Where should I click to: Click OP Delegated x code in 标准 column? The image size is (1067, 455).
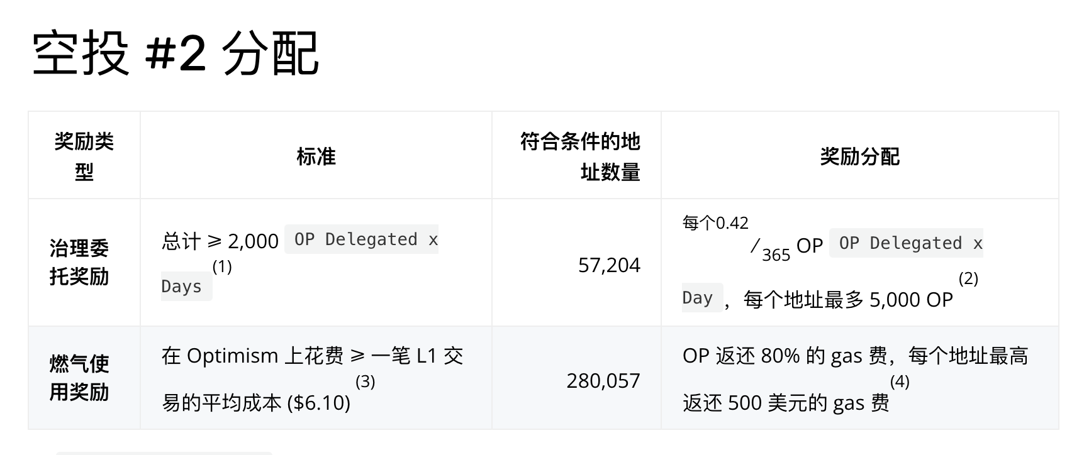(x=362, y=239)
